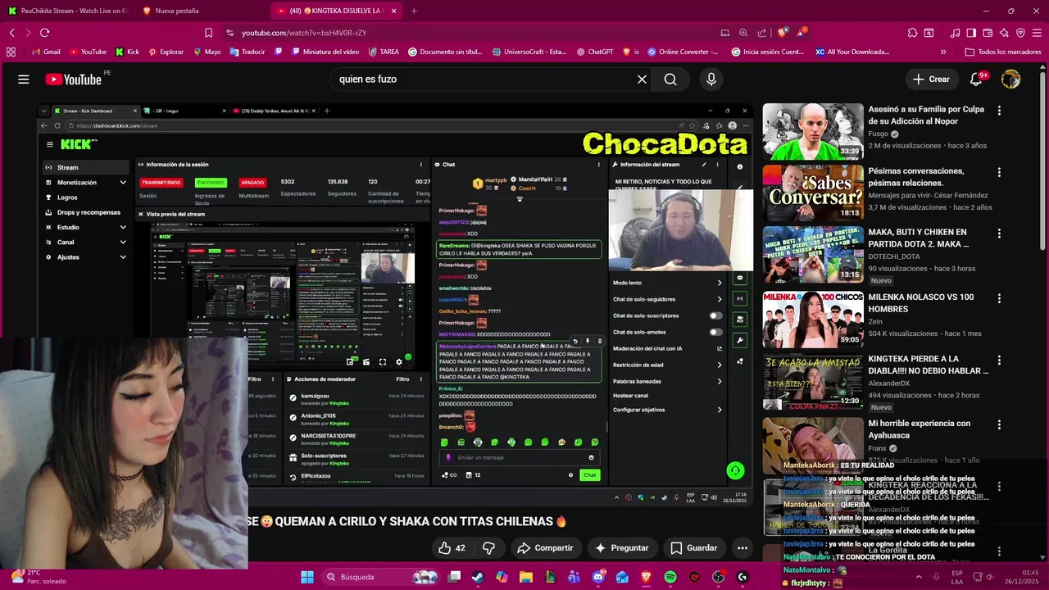Open the Kick bookmark
Image resolution: width=1049 pixels, height=590 pixels.
[x=127, y=52]
